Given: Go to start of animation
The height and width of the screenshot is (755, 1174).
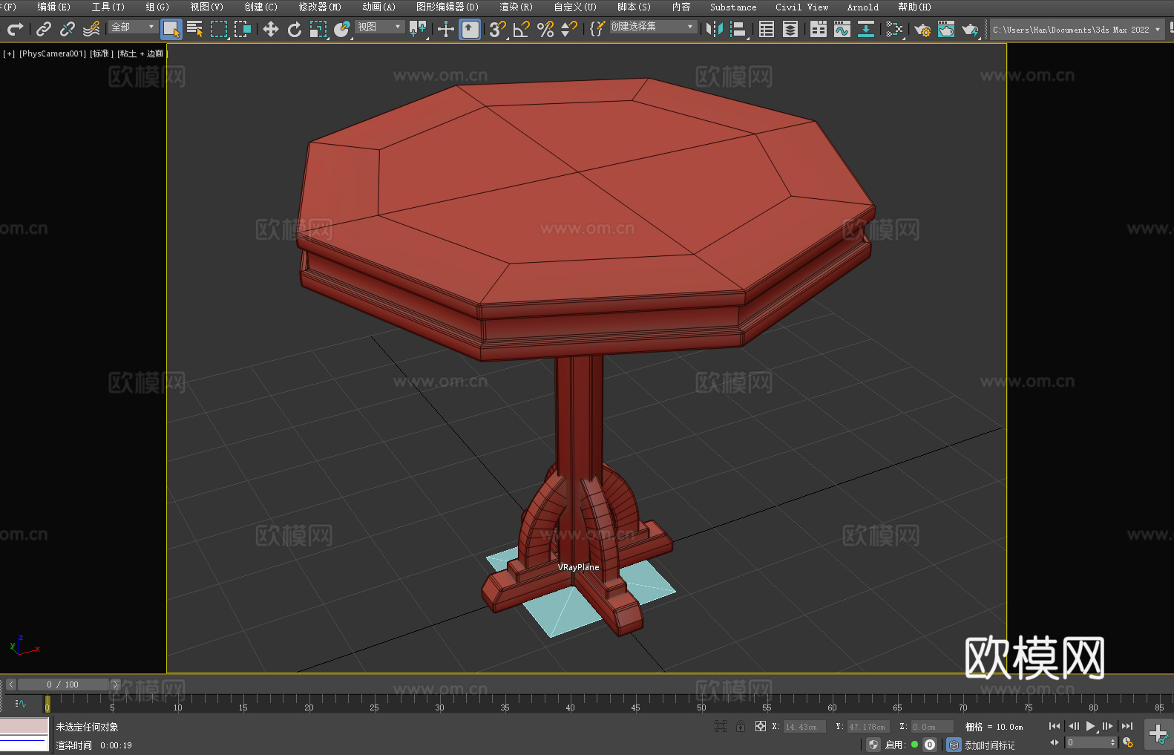Looking at the screenshot, I should (1055, 726).
